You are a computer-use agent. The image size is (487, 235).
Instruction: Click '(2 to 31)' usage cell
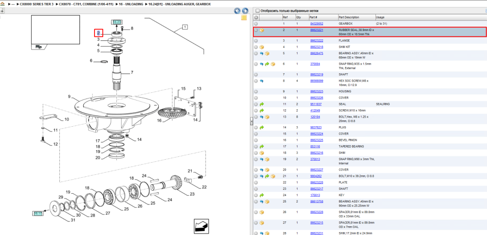tap(381, 24)
